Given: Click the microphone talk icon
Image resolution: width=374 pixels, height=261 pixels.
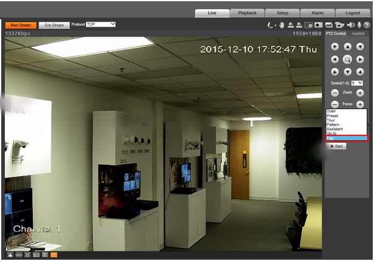Looking at the screenshot, I should coord(360,25).
